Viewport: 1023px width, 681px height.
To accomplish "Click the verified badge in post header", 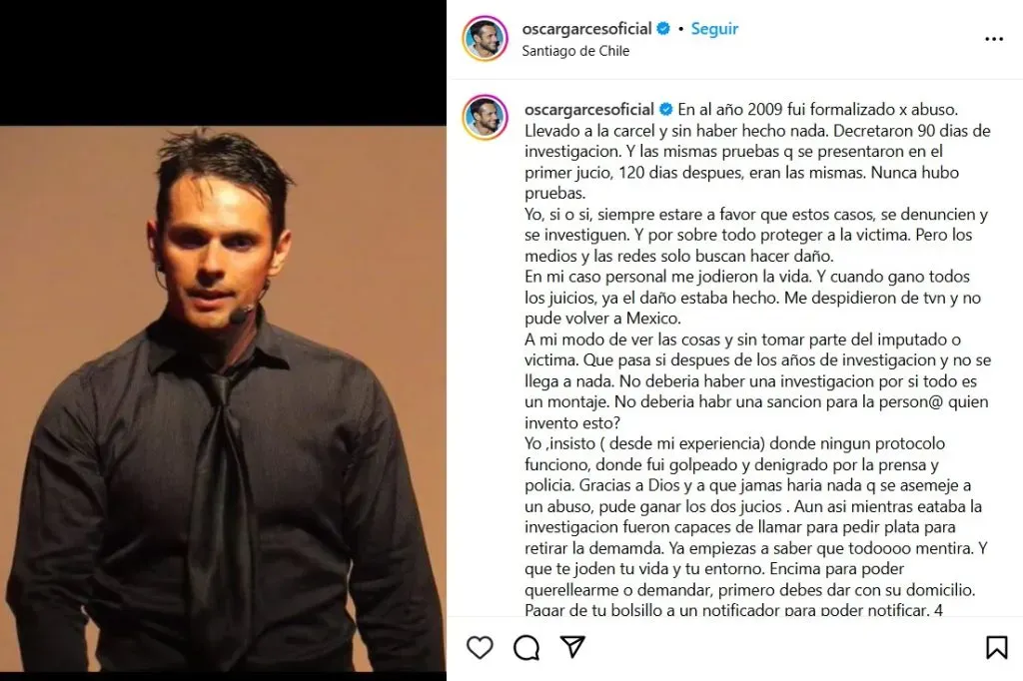I will pyautogui.click(x=663, y=29).
